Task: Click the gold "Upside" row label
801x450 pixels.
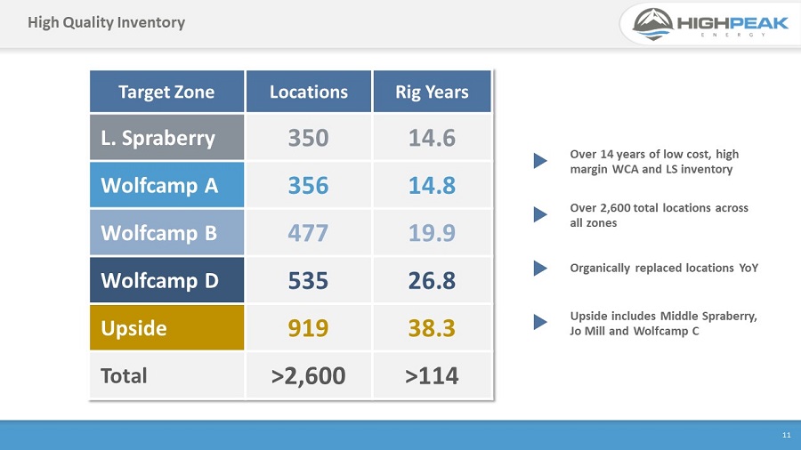Action: pyautogui.click(x=166, y=328)
